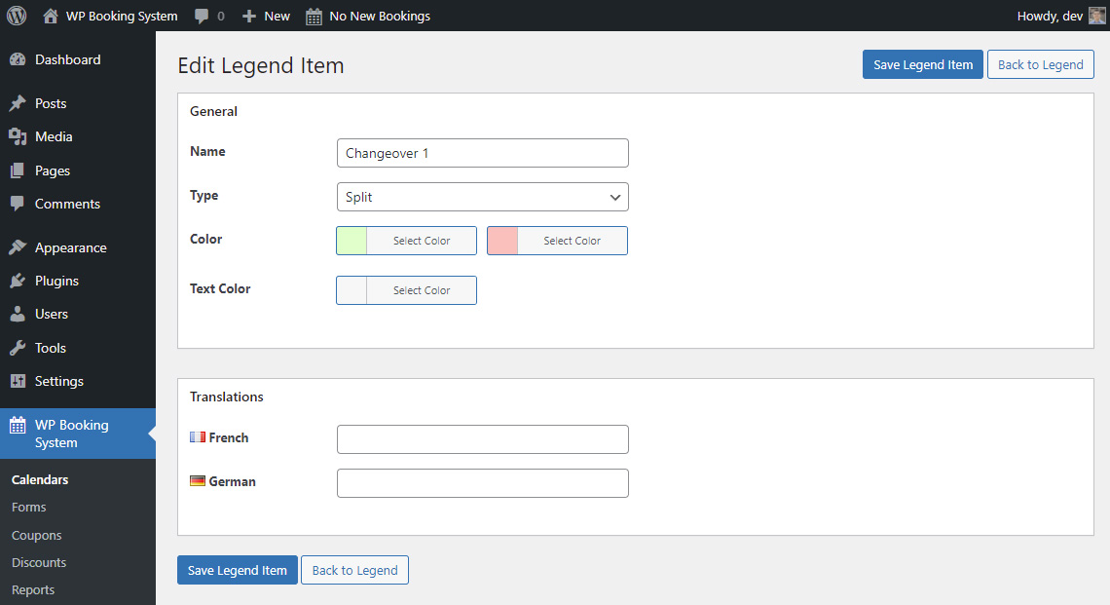Click the French flag icon
Image resolution: width=1110 pixels, height=605 pixels.
click(198, 437)
